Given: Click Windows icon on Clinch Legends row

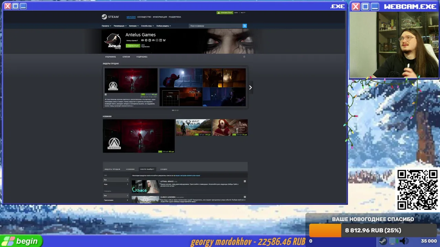Looking at the screenshot, I should 245,197.
